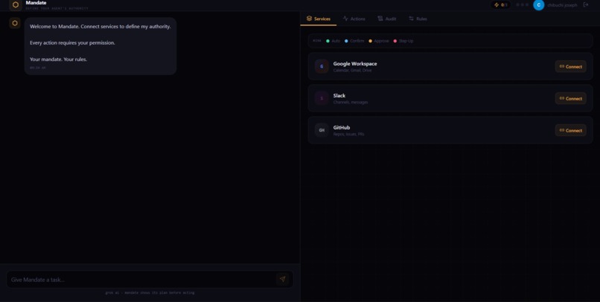Connect GitHub
This screenshot has height=302, width=600.
(x=570, y=130)
